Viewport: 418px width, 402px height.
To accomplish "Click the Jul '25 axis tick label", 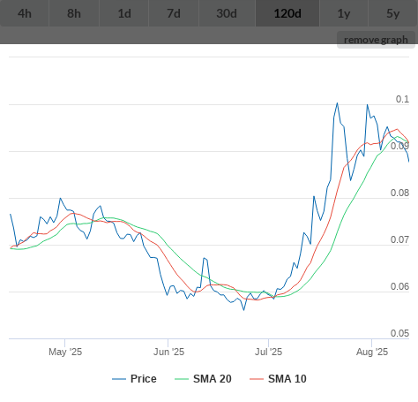I will point(268,352).
